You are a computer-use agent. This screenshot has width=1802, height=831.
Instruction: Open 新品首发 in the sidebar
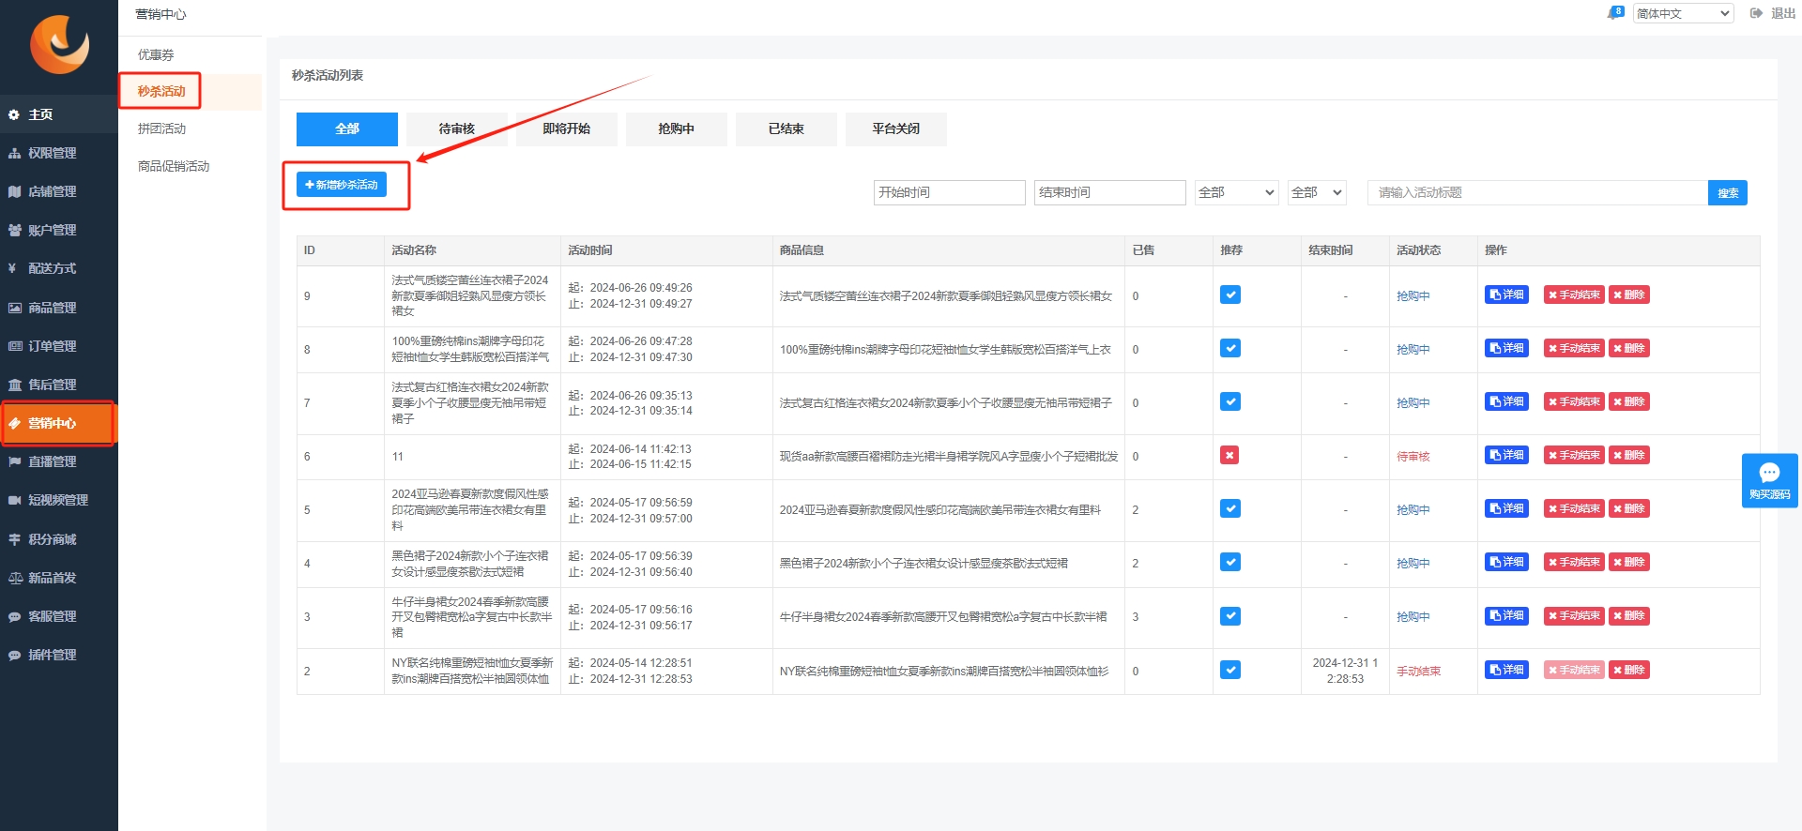point(59,578)
